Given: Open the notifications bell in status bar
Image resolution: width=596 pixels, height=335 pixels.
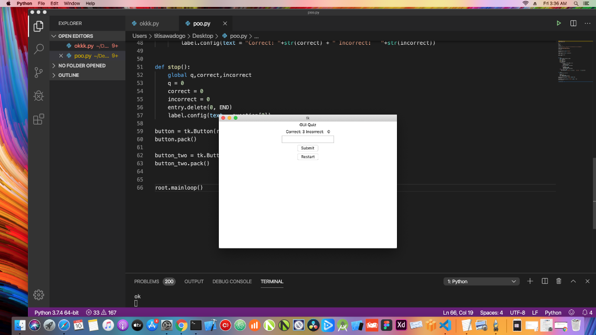Looking at the screenshot, I should 587,312.
